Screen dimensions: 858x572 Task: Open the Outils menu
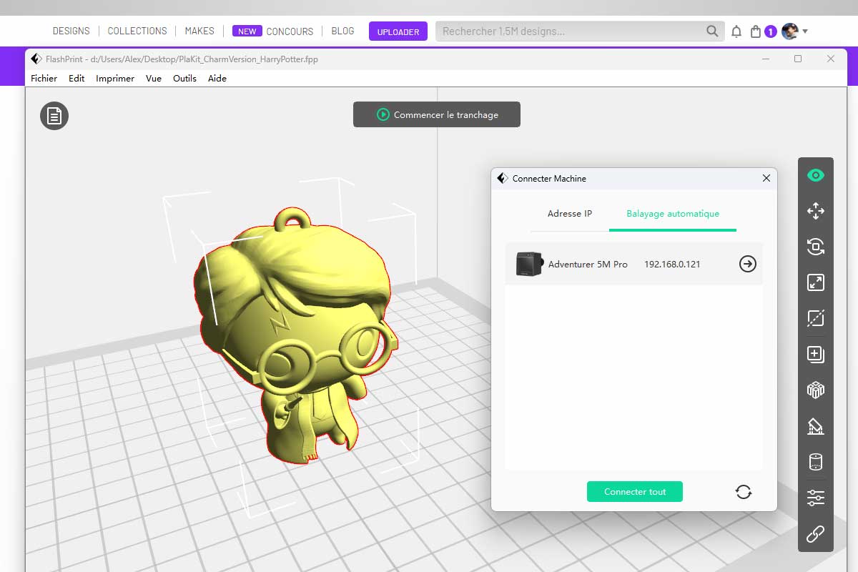[x=184, y=79]
